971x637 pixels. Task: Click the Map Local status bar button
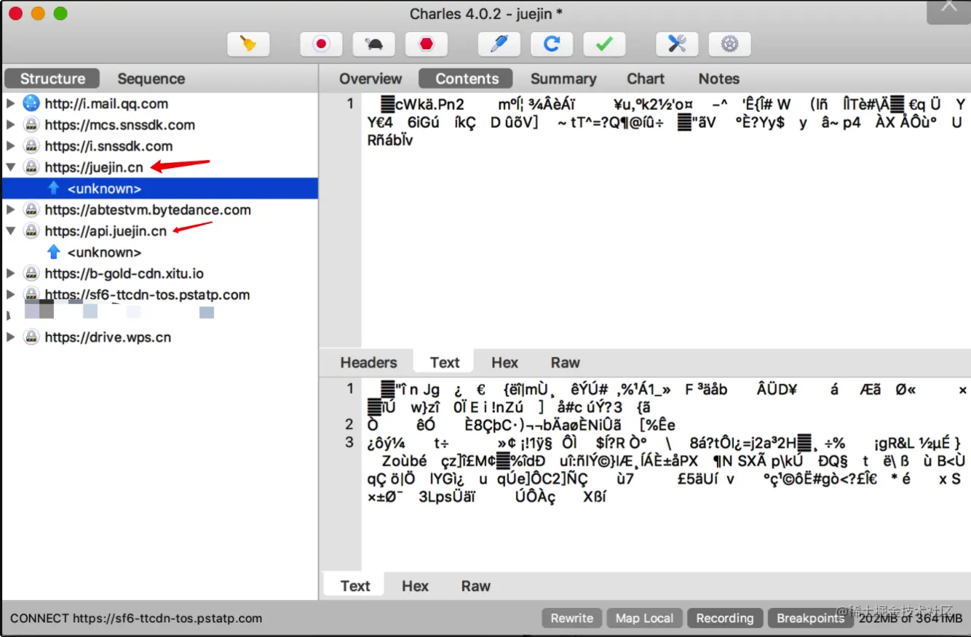[645, 618]
